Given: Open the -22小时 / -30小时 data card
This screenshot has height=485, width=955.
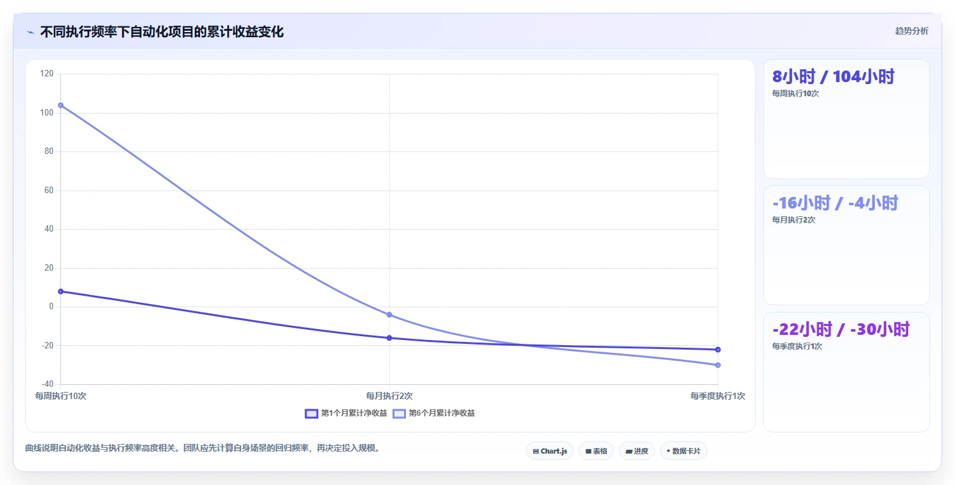Looking at the screenshot, I should point(846,372).
